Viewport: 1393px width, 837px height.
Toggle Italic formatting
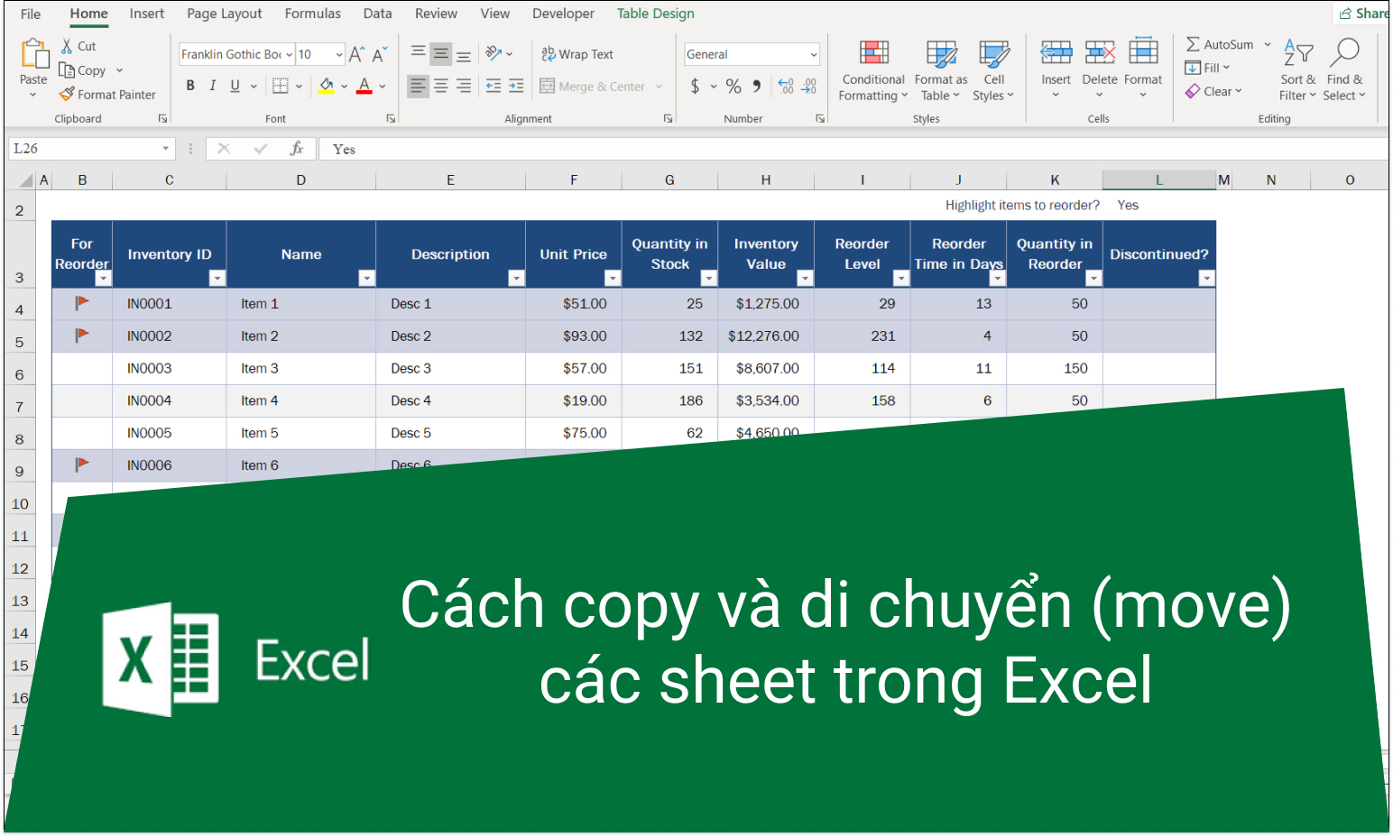pyautogui.click(x=212, y=86)
